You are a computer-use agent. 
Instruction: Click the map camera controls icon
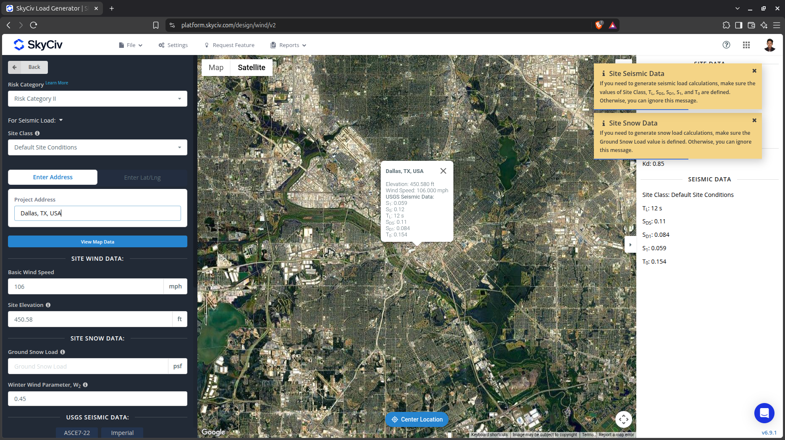click(624, 419)
